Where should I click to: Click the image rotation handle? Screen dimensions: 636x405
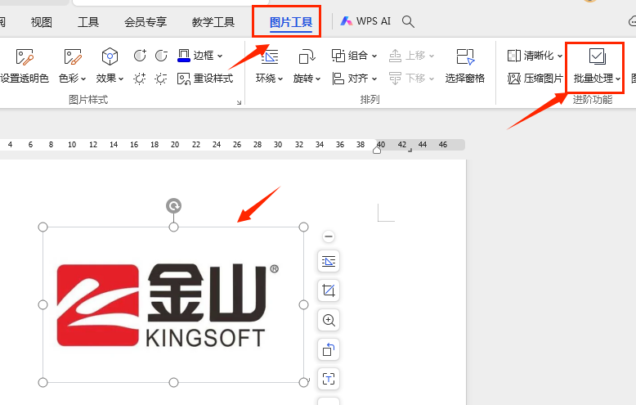click(x=173, y=205)
